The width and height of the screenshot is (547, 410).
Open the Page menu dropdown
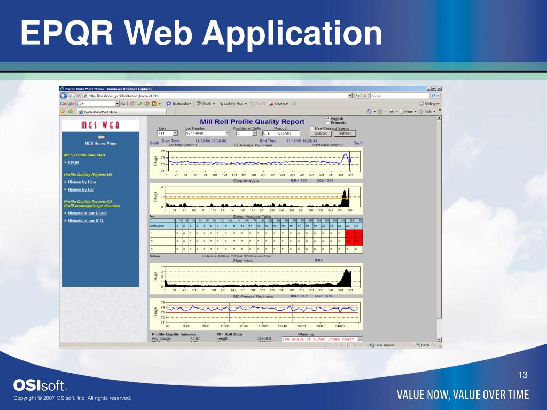pyautogui.click(x=408, y=112)
